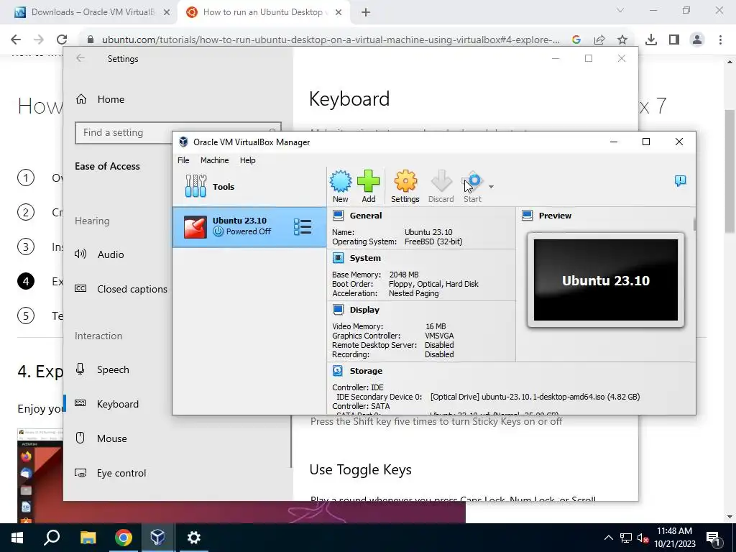Click VirtualBox icon in taskbar

(x=157, y=538)
